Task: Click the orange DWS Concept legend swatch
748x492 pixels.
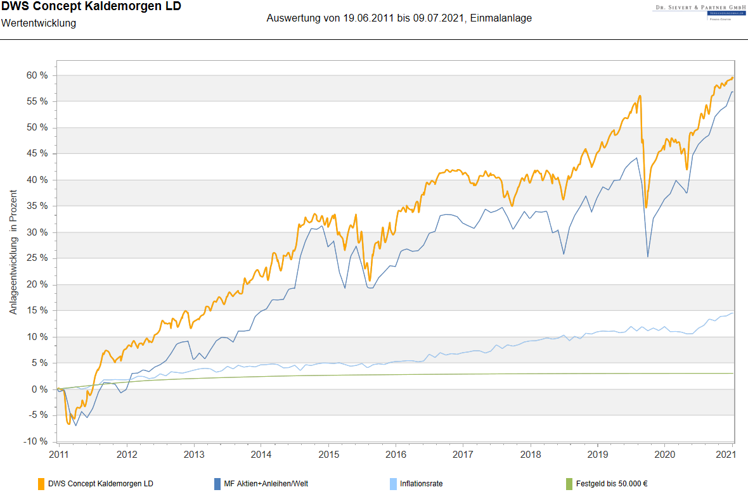Action: pyautogui.click(x=41, y=484)
